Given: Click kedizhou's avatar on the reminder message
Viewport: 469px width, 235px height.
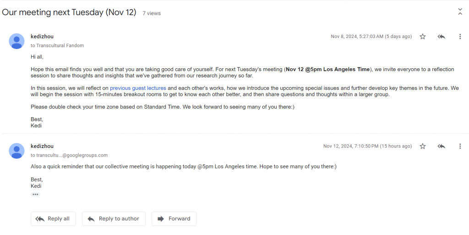Looking at the screenshot, I should coord(17,151).
